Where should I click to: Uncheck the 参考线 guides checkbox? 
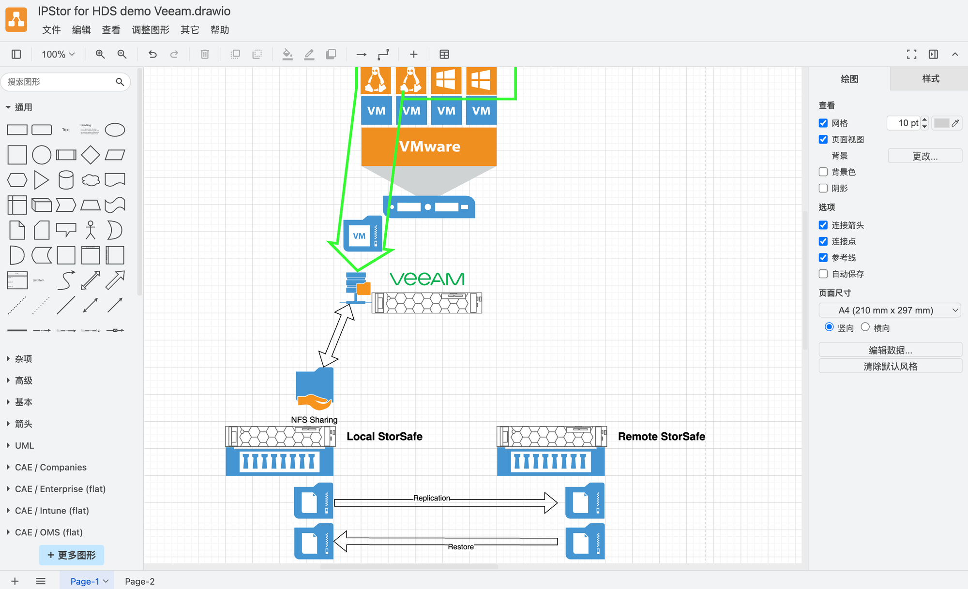(823, 257)
